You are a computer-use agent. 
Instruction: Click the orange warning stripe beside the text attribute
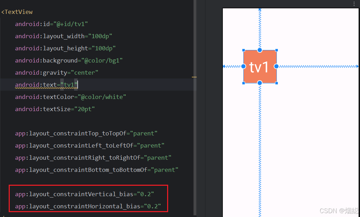point(195,77)
